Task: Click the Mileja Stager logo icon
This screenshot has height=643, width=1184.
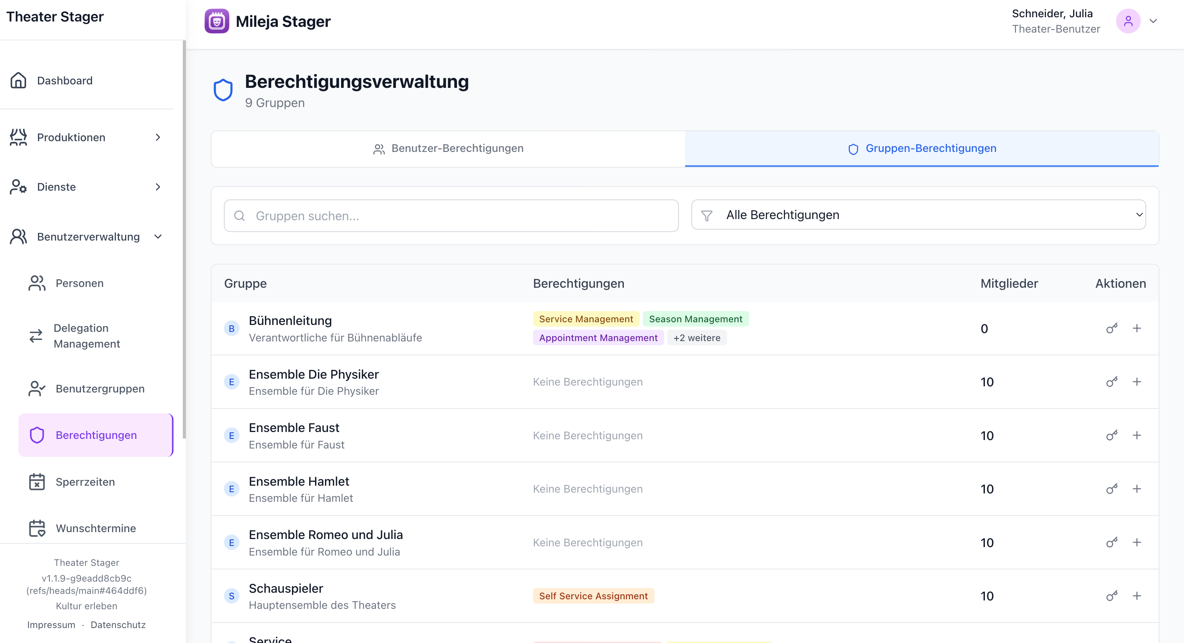Action: (x=216, y=21)
